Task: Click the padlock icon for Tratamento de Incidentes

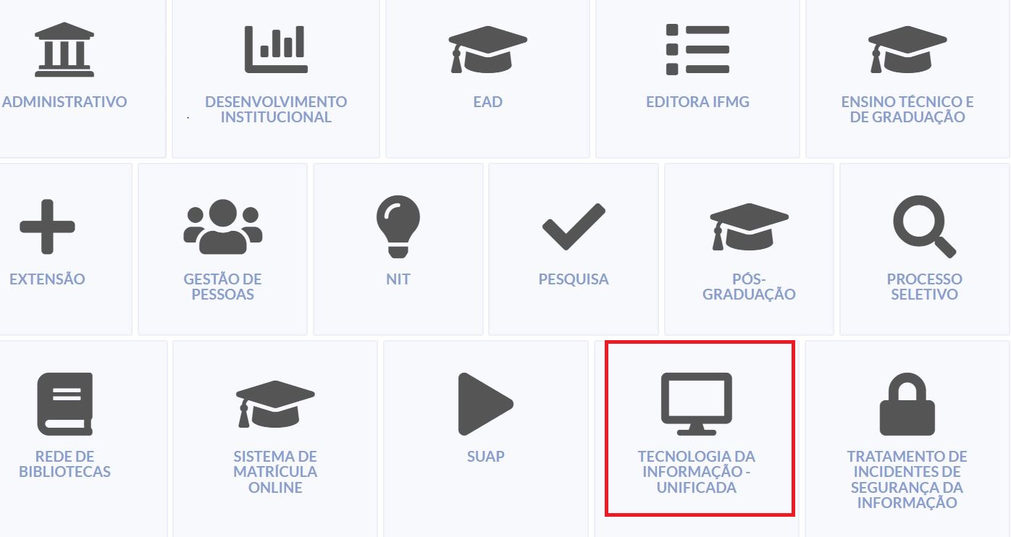Action: (x=907, y=404)
